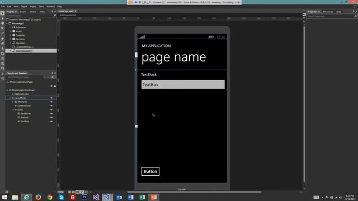Toggle visibility of [Button] element
Screen dimensions: 358x201
(51, 117)
